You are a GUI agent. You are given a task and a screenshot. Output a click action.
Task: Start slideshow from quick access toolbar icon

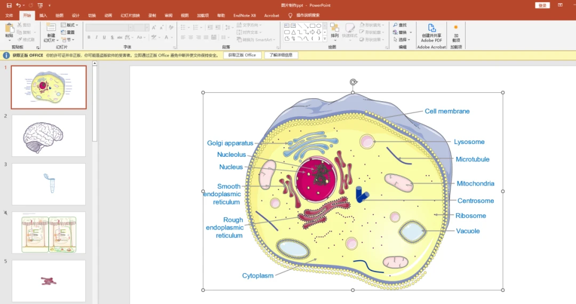pos(41,5)
